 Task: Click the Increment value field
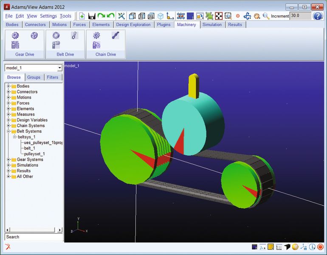pos(300,16)
